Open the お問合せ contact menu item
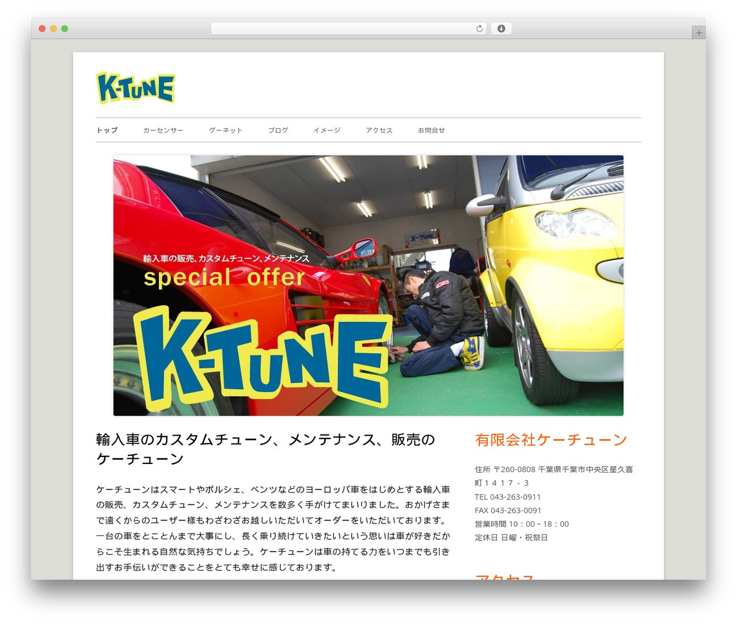The height and width of the screenshot is (624, 737). [x=431, y=130]
